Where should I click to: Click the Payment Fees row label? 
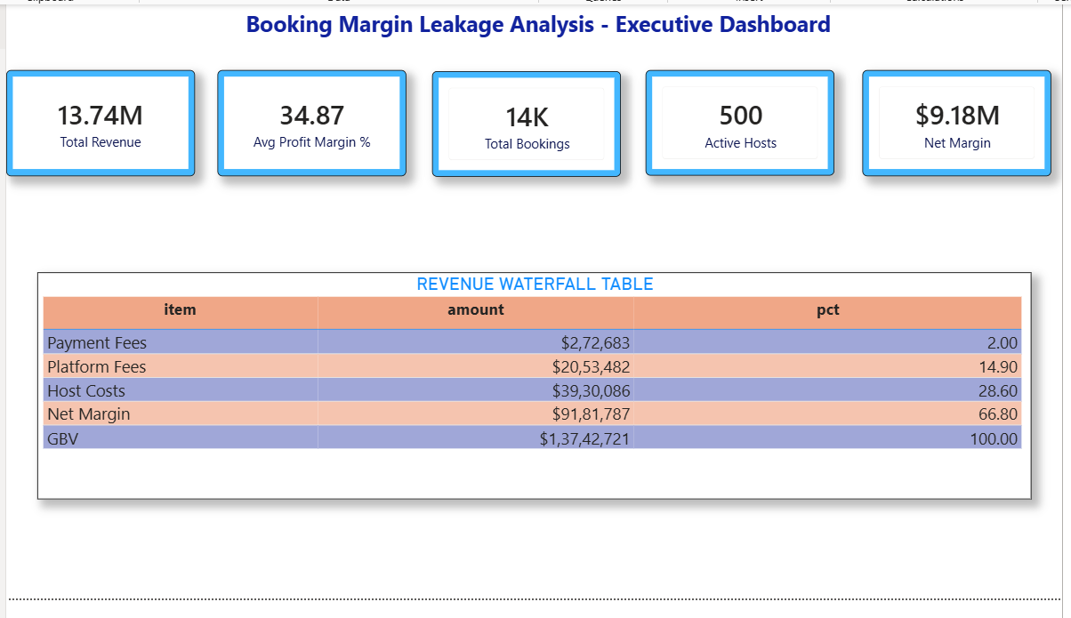point(98,342)
